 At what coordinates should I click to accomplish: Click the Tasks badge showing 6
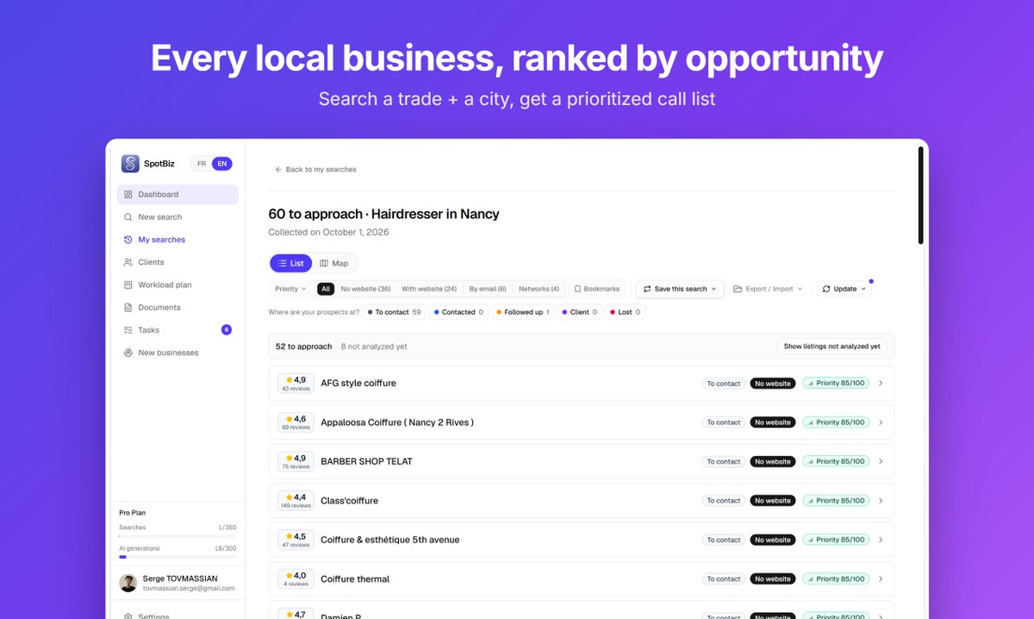coord(227,330)
